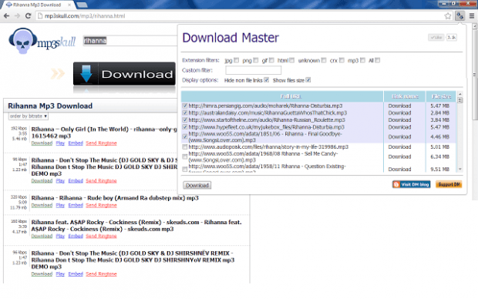Send Ringtone for Only Girl (In The World)
The image size is (478, 299).
coord(101,143)
